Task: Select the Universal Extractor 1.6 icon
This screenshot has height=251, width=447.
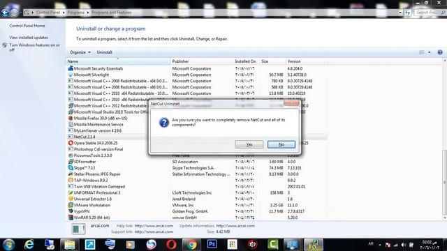Action: [71, 199]
